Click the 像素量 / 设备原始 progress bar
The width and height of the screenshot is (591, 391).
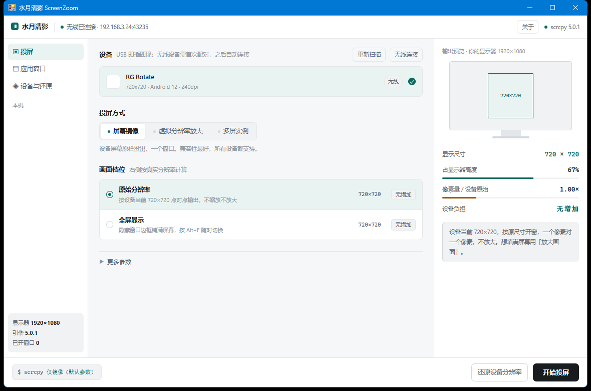click(510, 198)
